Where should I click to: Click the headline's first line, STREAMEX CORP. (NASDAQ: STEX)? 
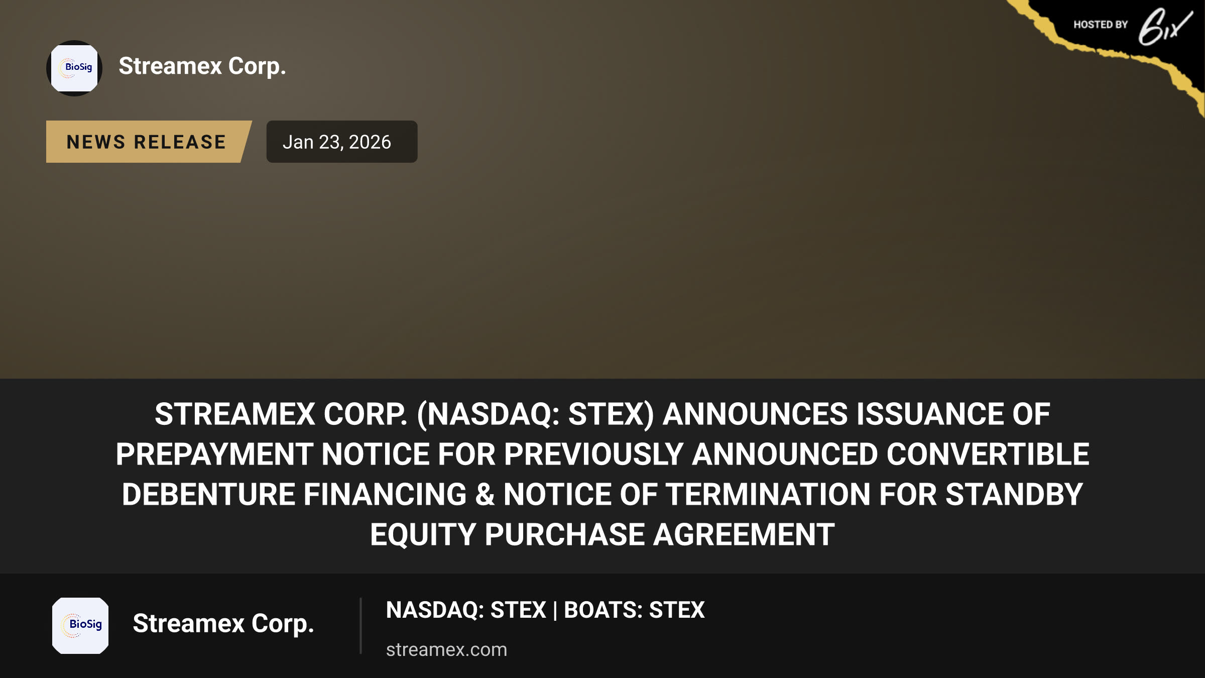pyautogui.click(x=404, y=414)
